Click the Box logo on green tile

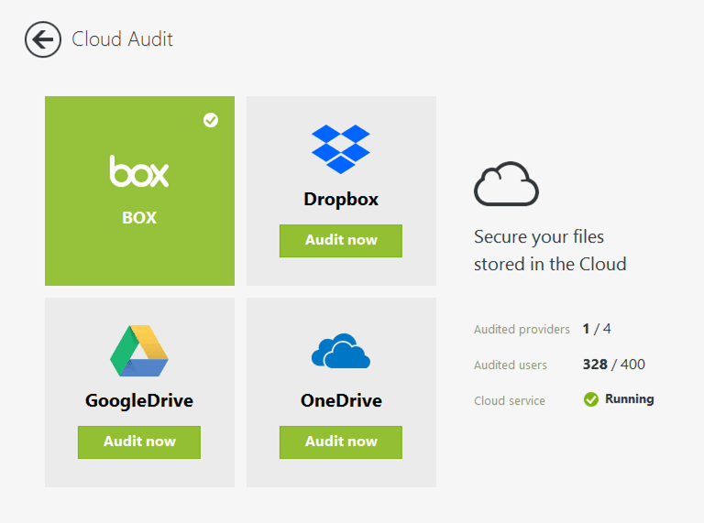tap(139, 171)
